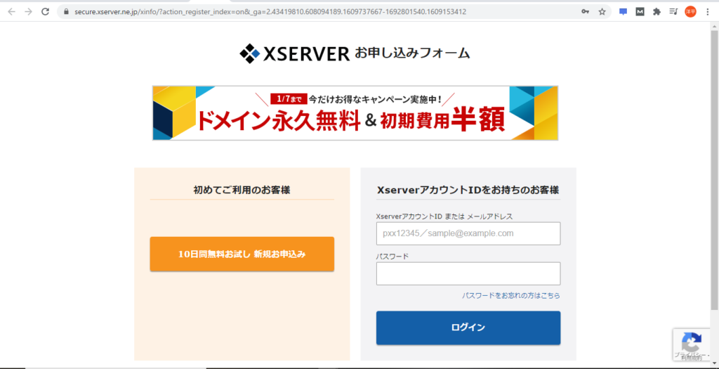Click the blue chat extension icon
The height and width of the screenshot is (369, 719).
[624, 12]
